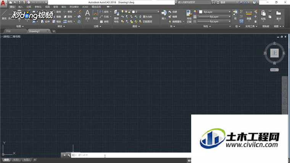The height and width of the screenshot is (163, 290).
Task: Switch to the 管理 Manage ribbon tab
Action: point(55,7)
